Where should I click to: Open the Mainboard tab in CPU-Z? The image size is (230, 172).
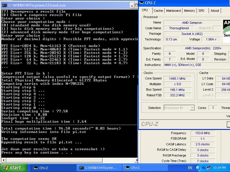pos(173,11)
